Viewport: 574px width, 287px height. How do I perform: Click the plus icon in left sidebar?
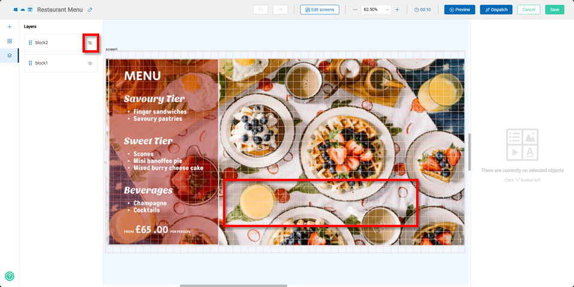10,27
